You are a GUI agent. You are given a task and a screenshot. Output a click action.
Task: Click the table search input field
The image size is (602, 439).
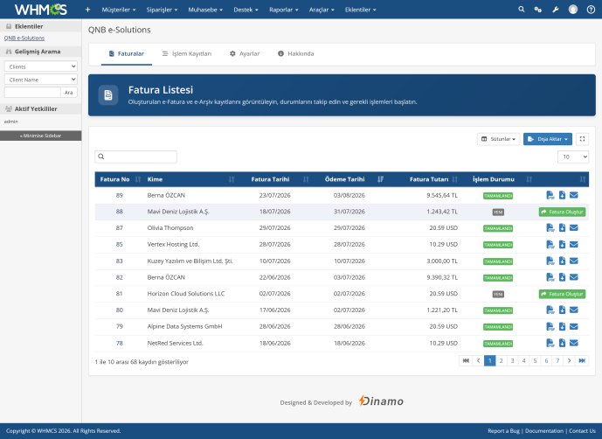point(136,157)
